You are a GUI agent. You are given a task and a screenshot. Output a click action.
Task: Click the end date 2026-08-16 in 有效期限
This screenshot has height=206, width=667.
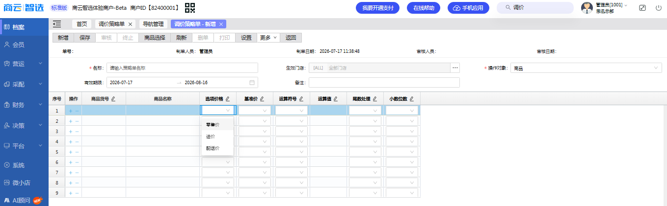(196, 82)
